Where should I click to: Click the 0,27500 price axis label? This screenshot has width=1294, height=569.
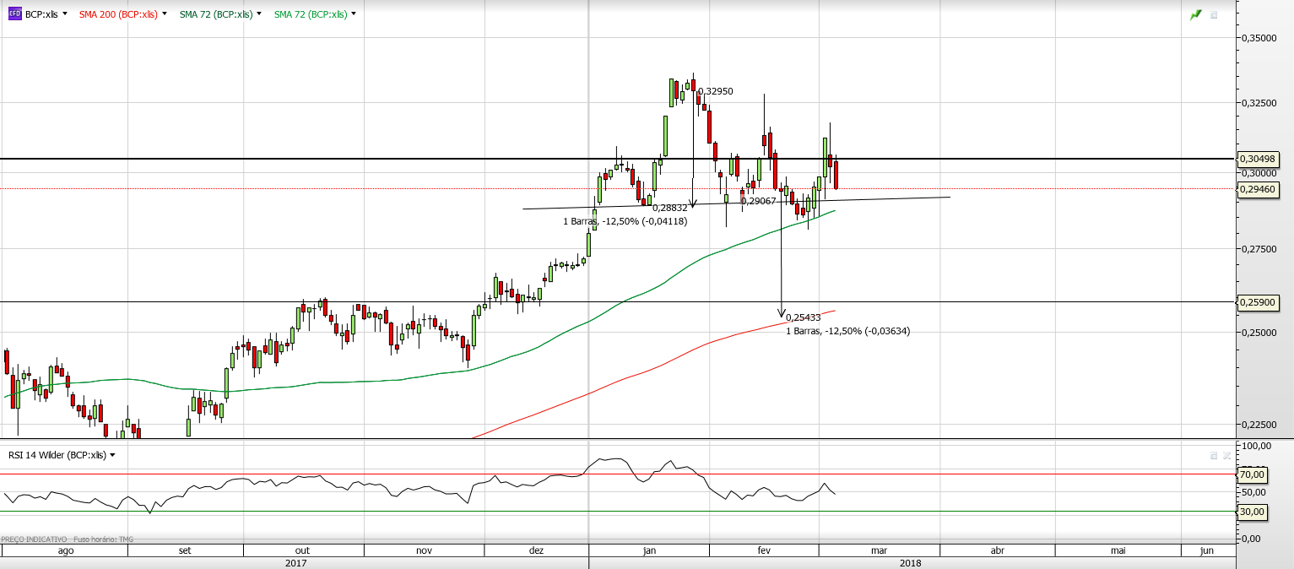1259,249
